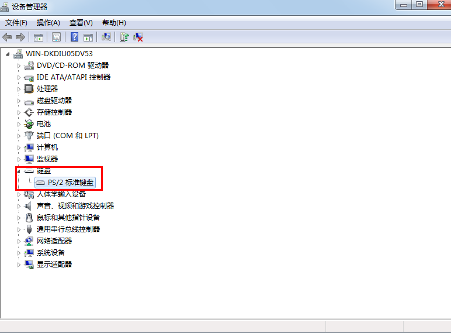Toggle the show/hide console tree icon
451x333 pixels.
[x=38, y=37]
